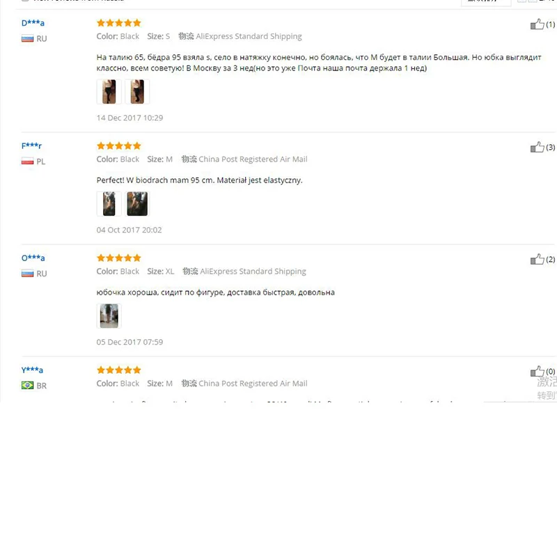The width and height of the screenshot is (557, 557).
Task: Click thumbs-up on O***a's review
Action: (537, 259)
